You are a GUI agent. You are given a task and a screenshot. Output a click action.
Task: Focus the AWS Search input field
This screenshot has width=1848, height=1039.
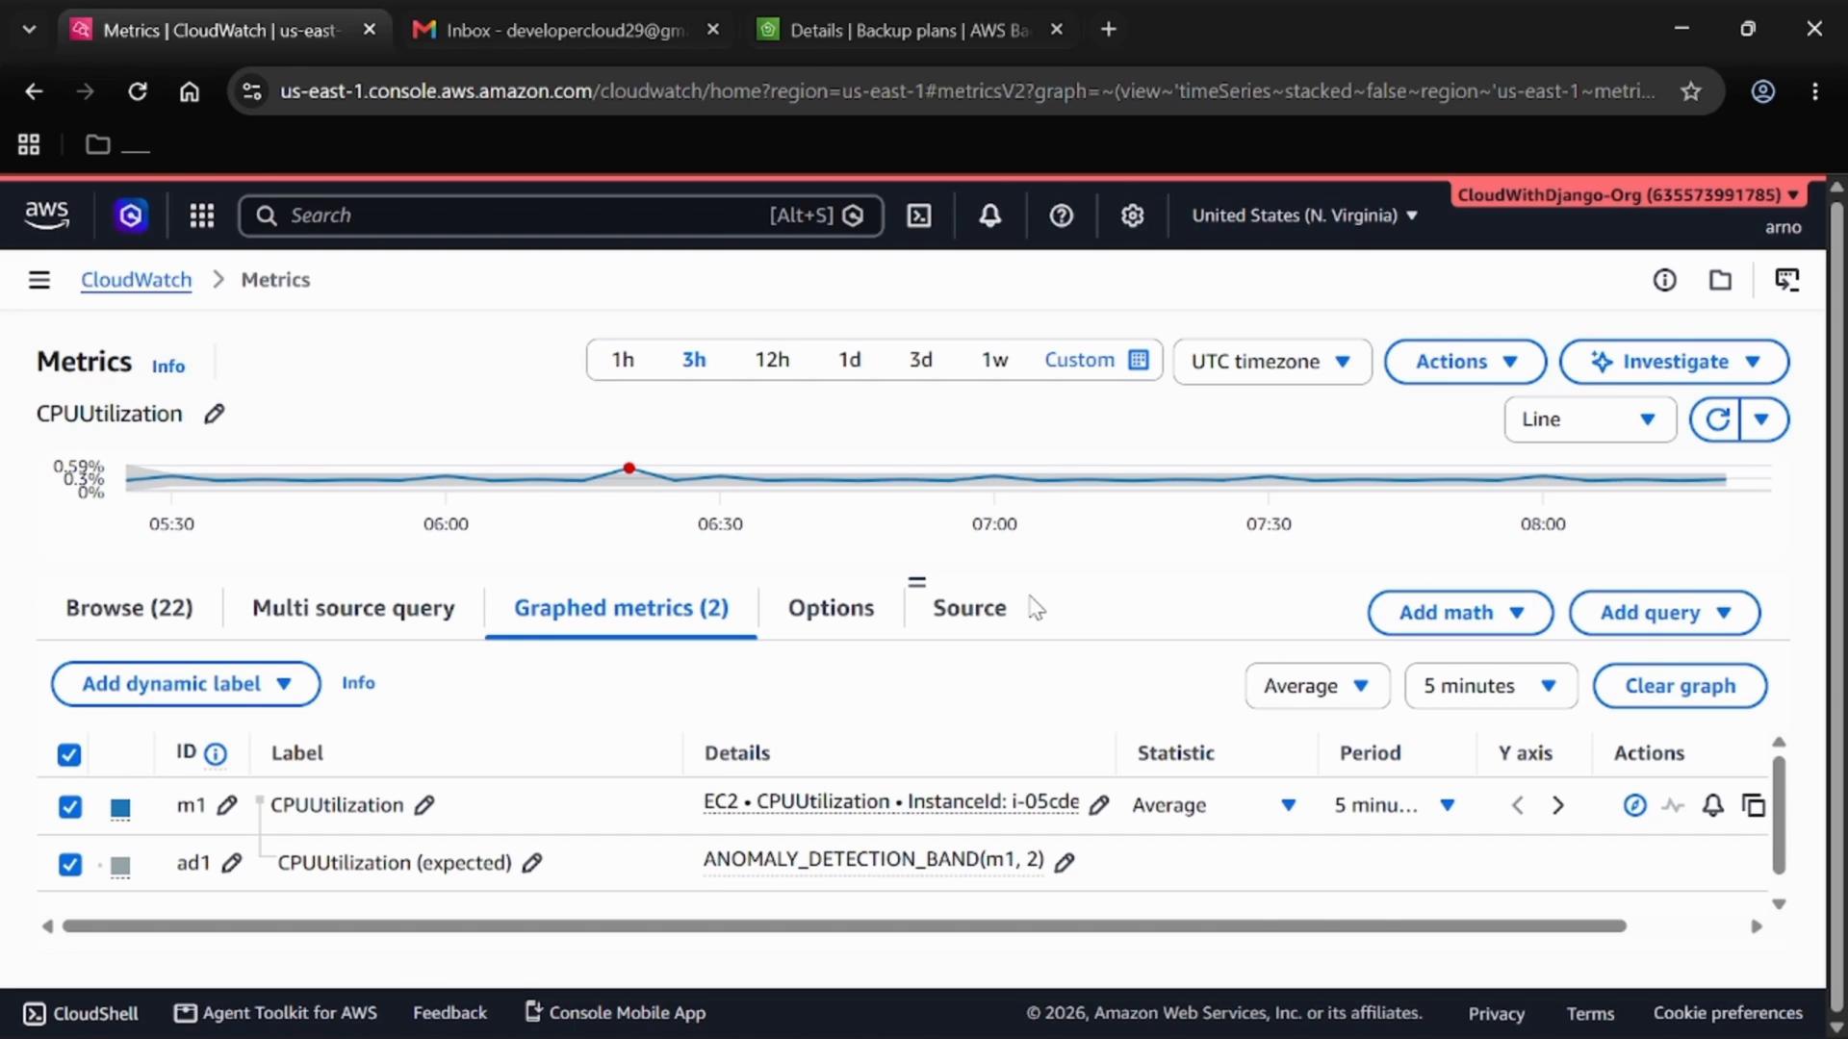click(x=560, y=215)
